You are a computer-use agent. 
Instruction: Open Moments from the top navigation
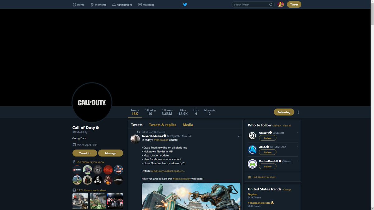coord(98,5)
